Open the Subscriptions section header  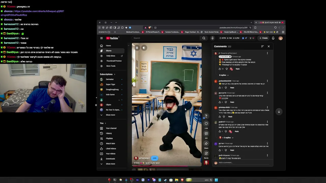click(107, 74)
